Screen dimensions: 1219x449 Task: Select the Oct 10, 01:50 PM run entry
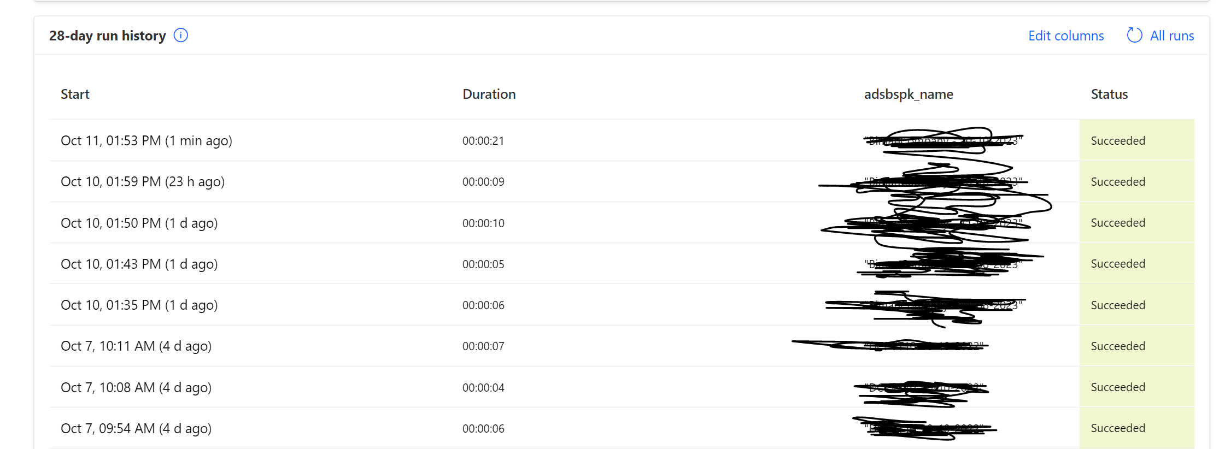point(139,223)
